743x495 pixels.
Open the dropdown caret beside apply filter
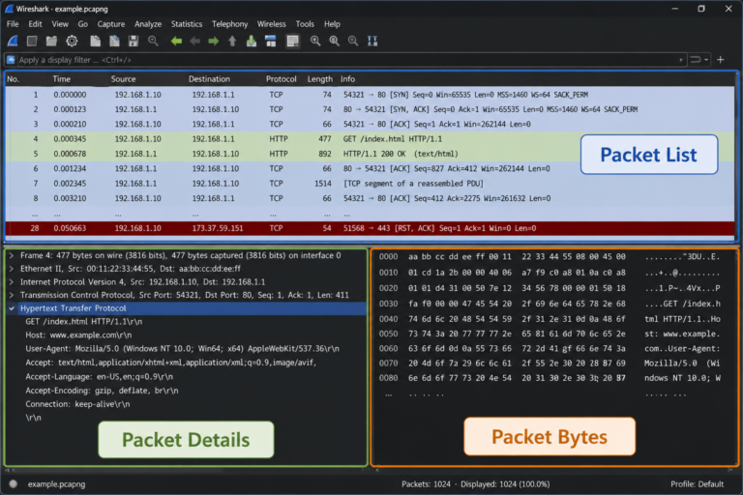(706, 60)
